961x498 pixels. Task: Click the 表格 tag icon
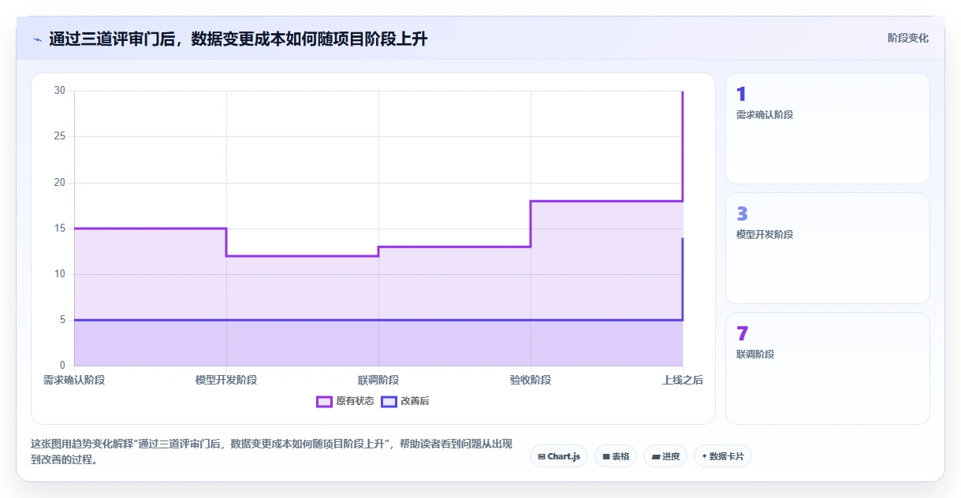[x=606, y=456]
